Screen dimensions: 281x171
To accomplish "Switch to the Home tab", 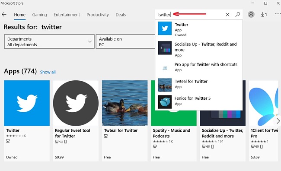I will 20,15.
